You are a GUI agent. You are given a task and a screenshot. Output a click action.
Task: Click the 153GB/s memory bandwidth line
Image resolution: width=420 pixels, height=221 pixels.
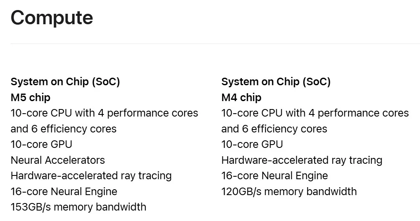tap(78, 207)
